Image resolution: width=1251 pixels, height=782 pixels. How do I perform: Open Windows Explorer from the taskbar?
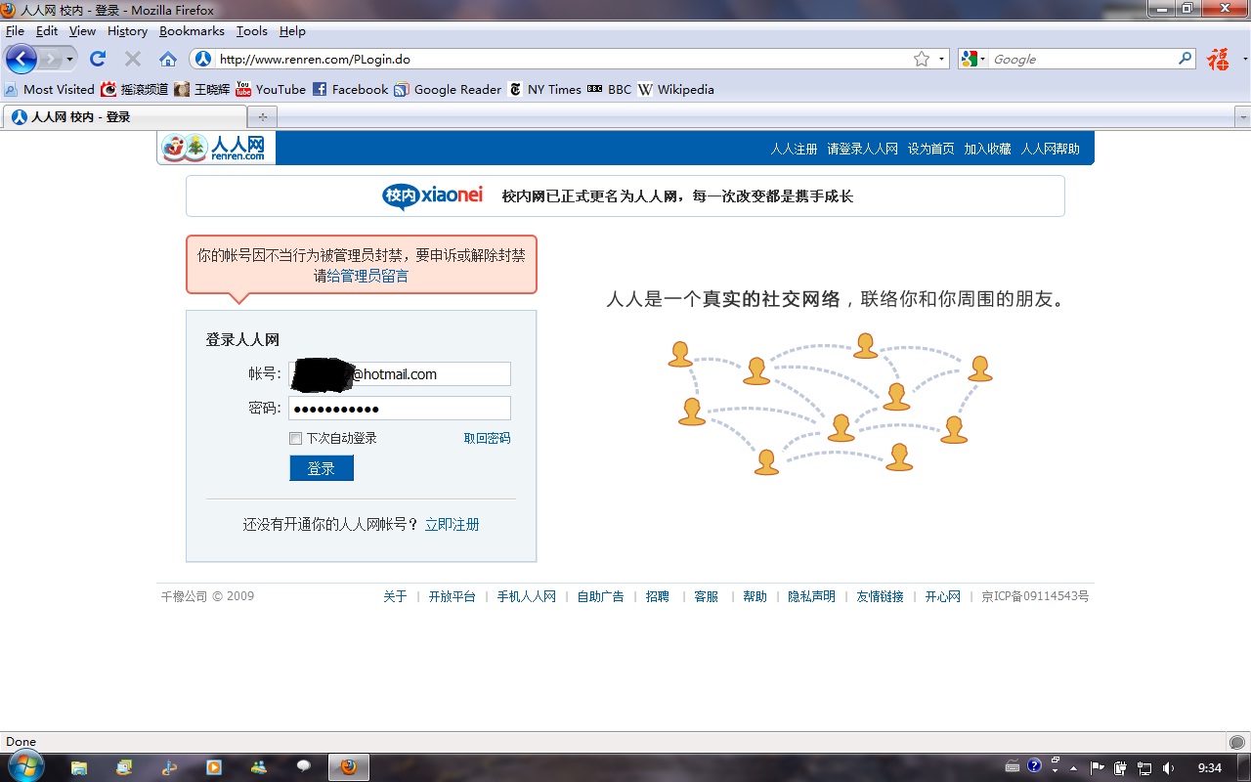79,767
